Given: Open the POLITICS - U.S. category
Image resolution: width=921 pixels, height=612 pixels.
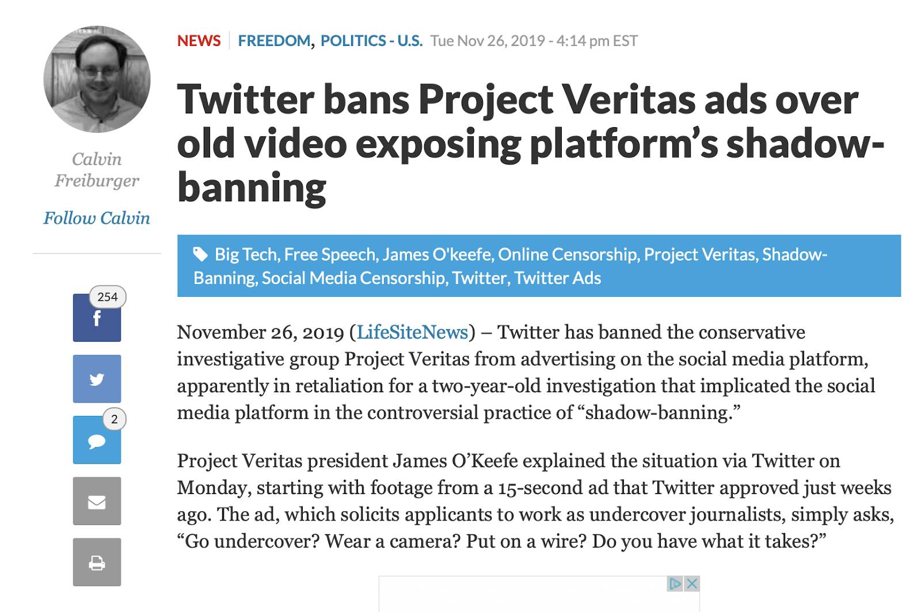Looking at the screenshot, I should (x=371, y=41).
